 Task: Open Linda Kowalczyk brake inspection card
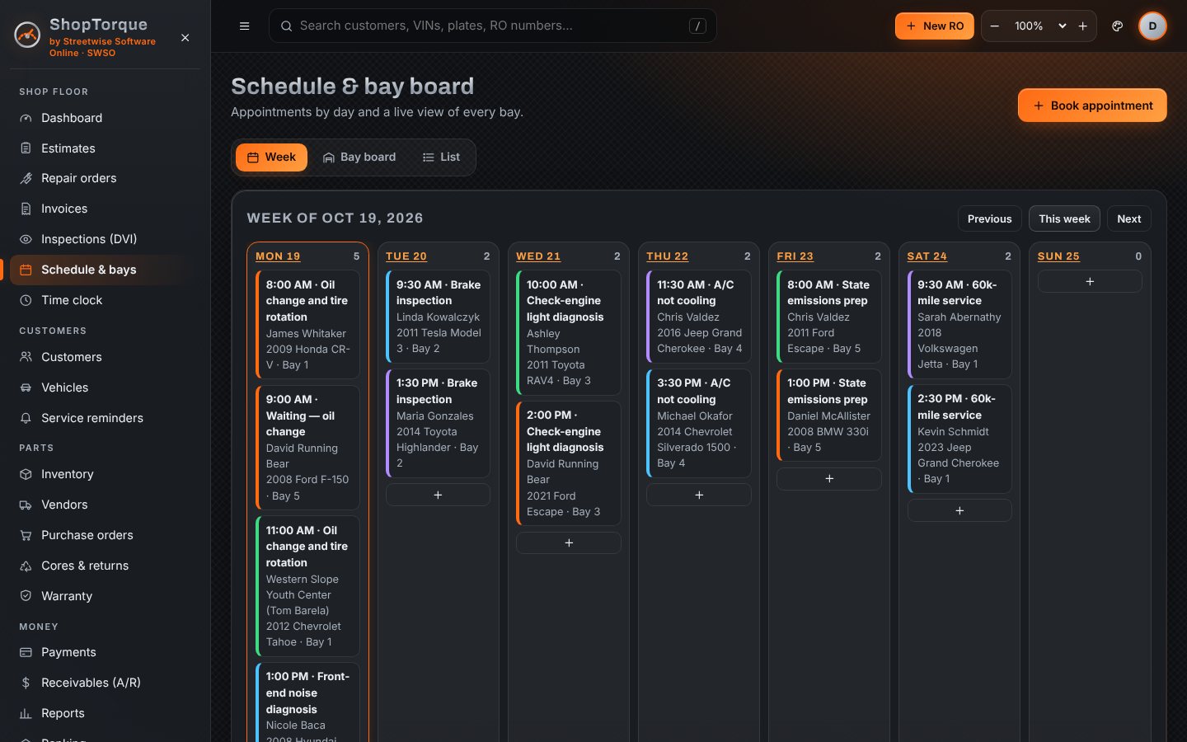point(438,317)
